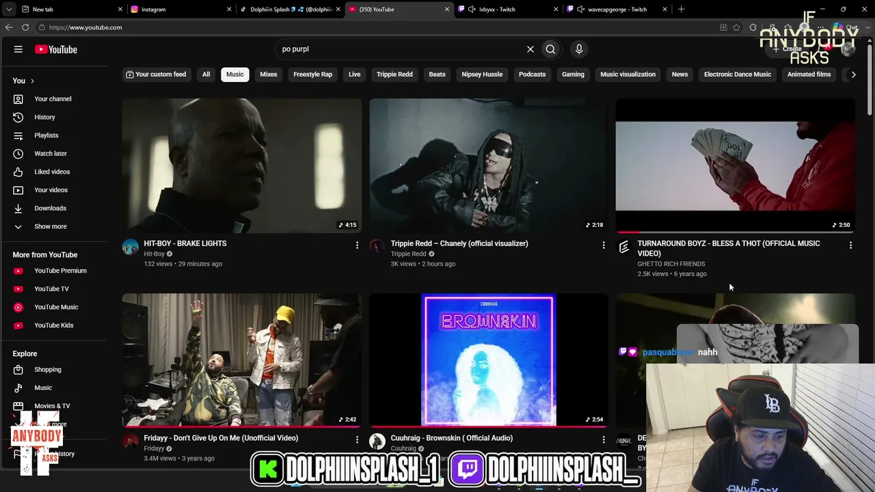Open more options for Friday - Don't Give Up
The width and height of the screenshot is (875, 492).
pyautogui.click(x=357, y=439)
